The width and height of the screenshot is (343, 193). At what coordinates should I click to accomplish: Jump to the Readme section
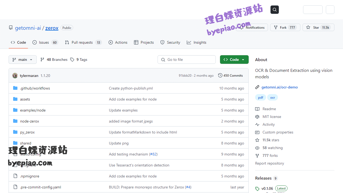[x=266, y=109]
